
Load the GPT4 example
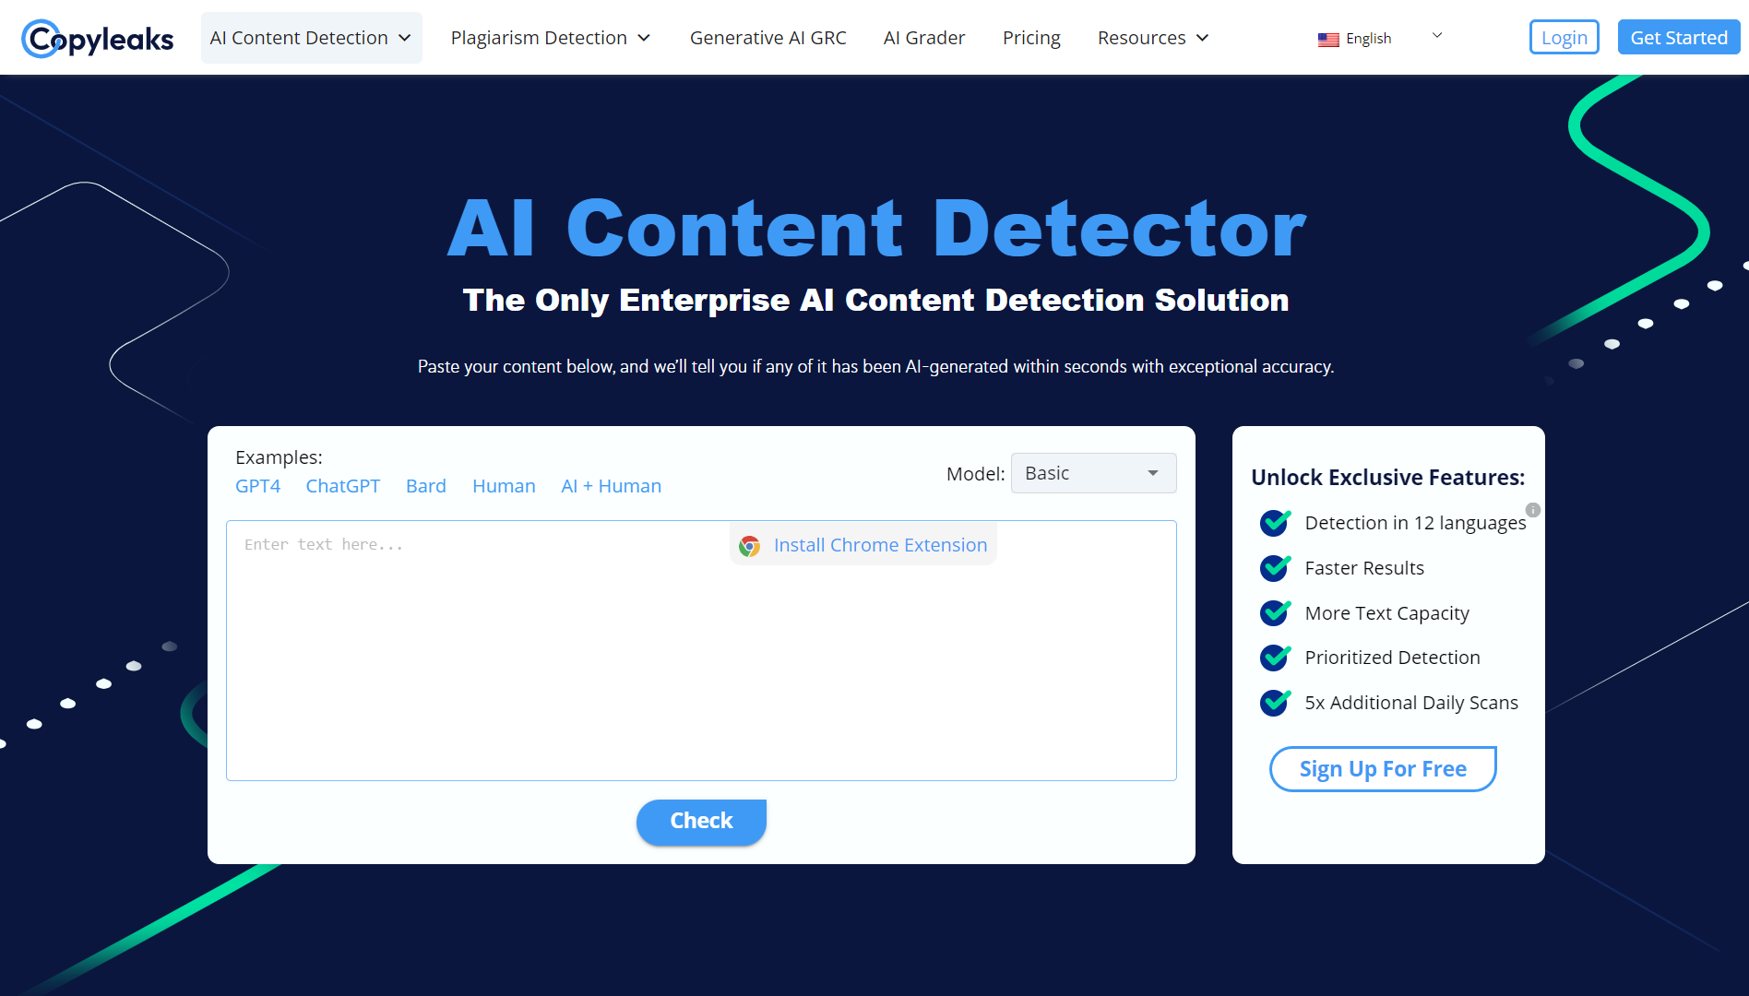pos(257,486)
